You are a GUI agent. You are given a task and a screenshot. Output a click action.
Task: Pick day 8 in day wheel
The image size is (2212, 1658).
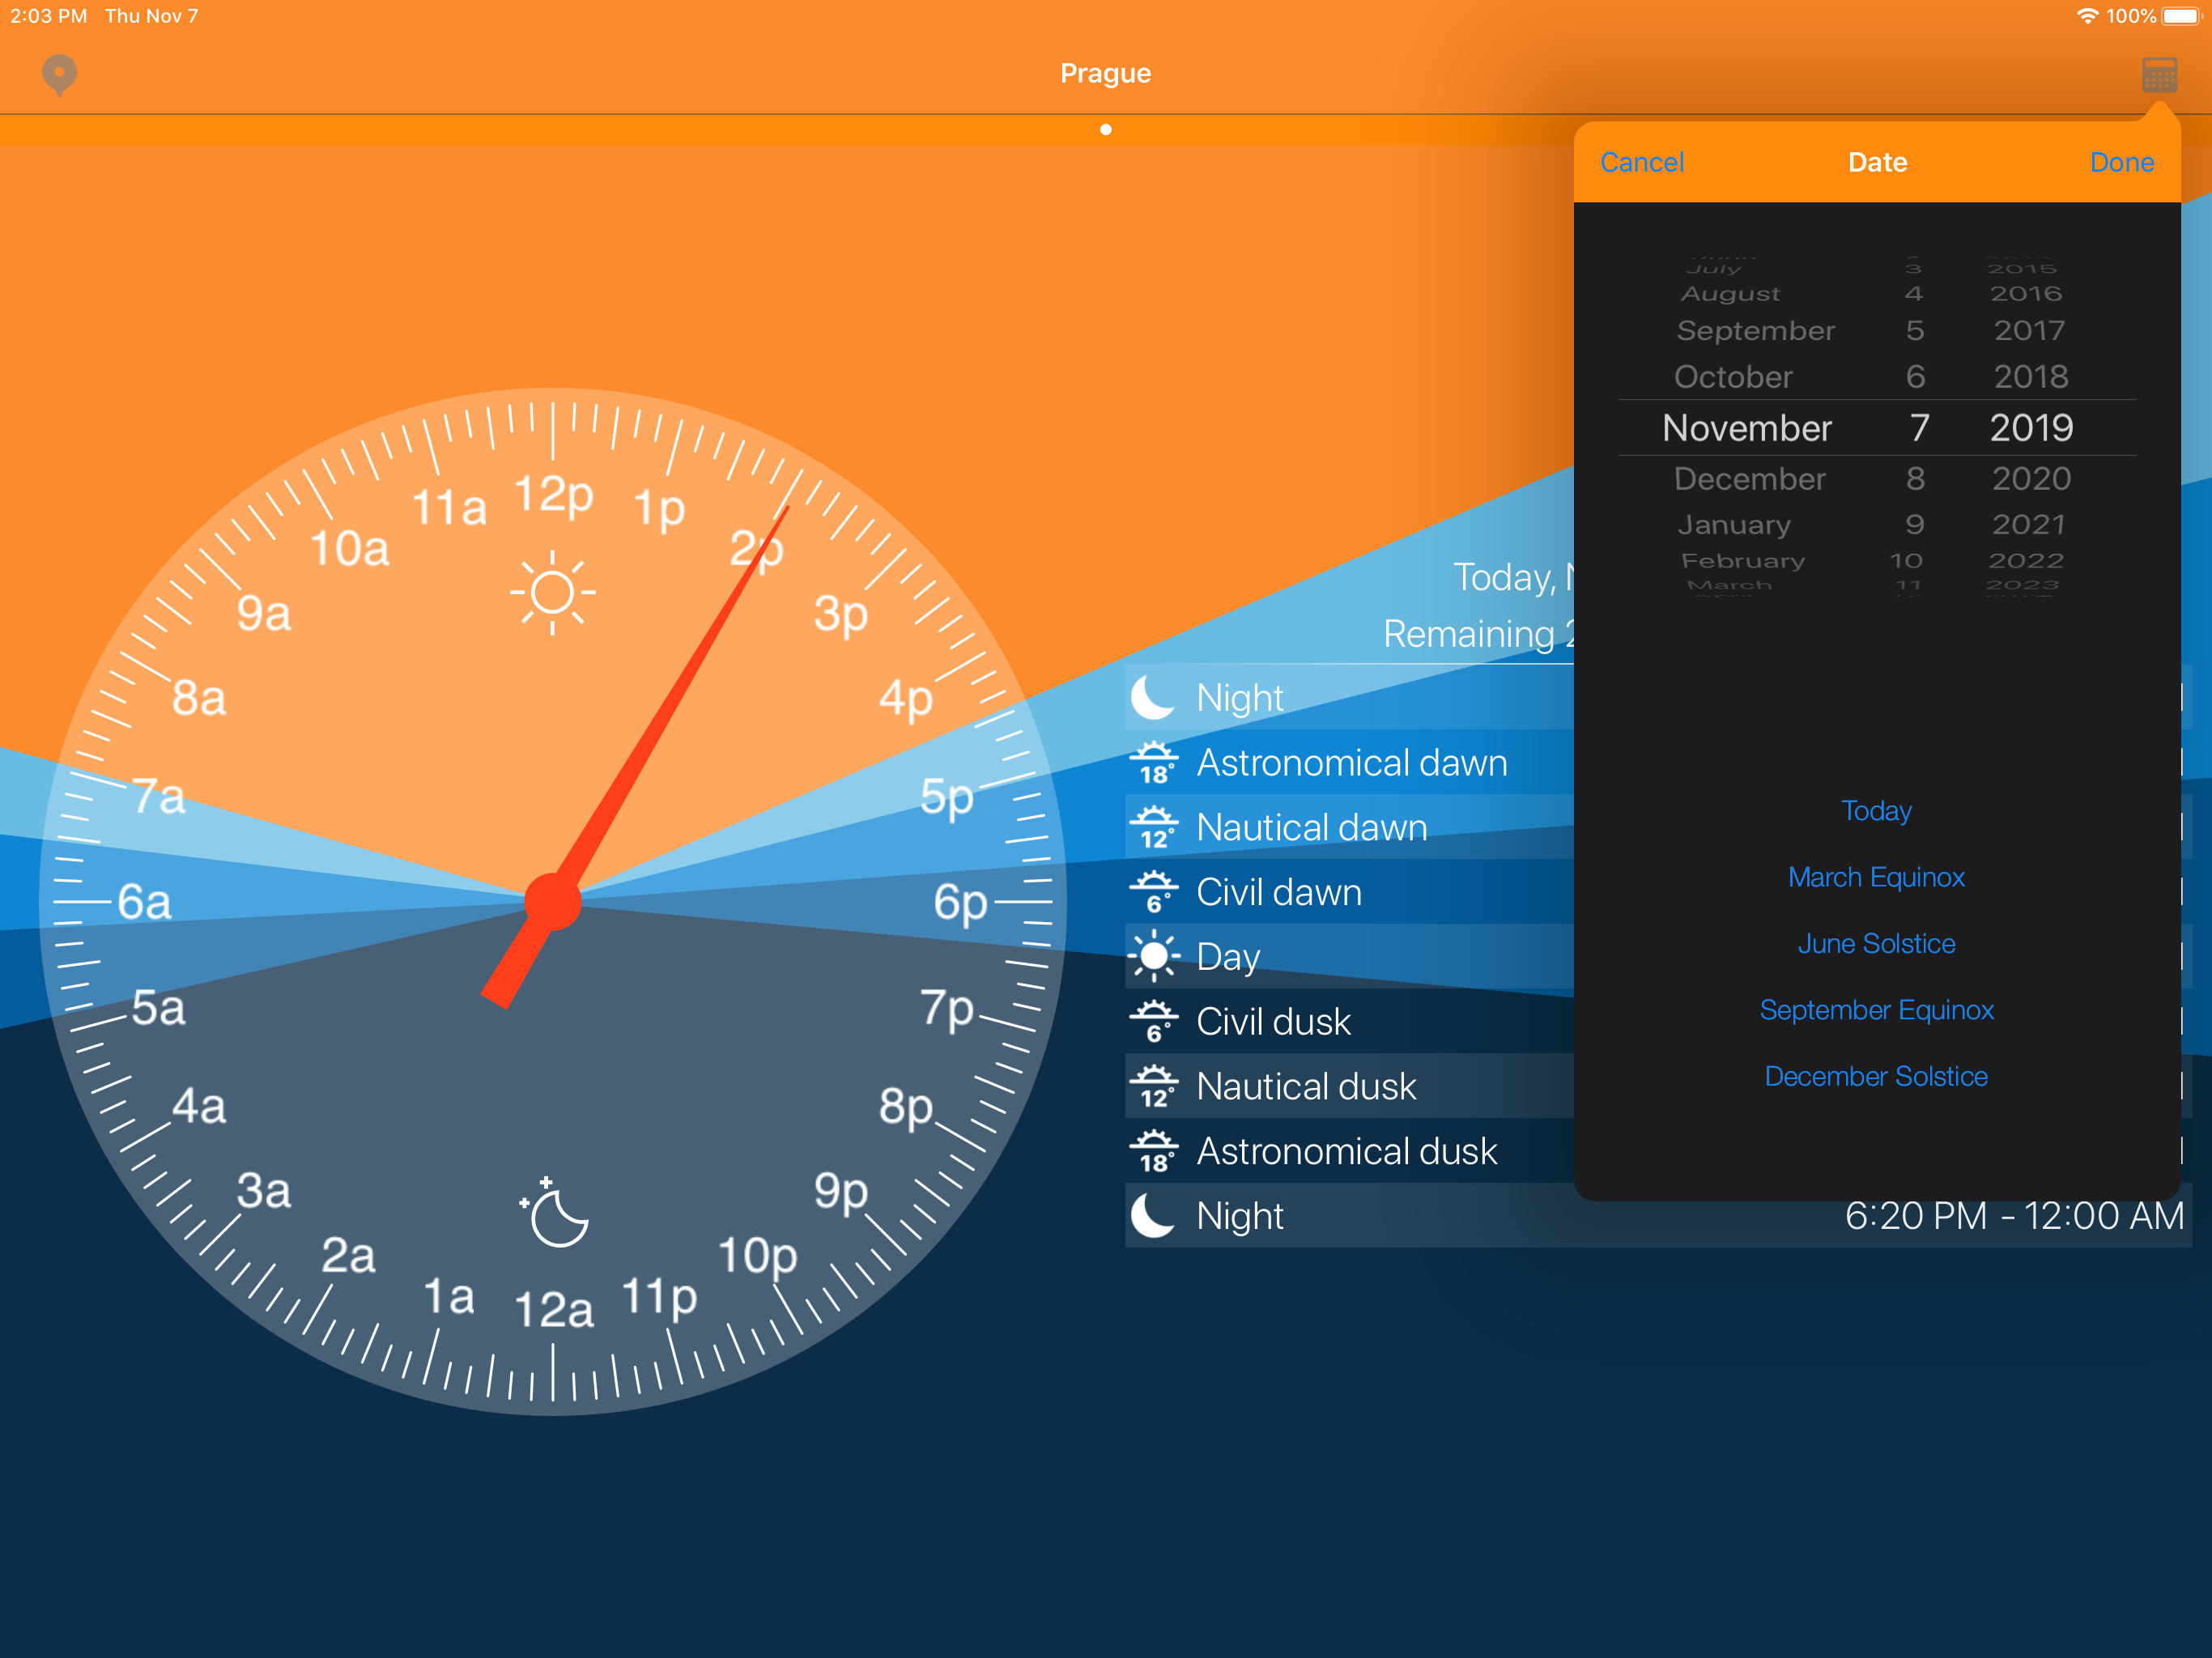1915,479
